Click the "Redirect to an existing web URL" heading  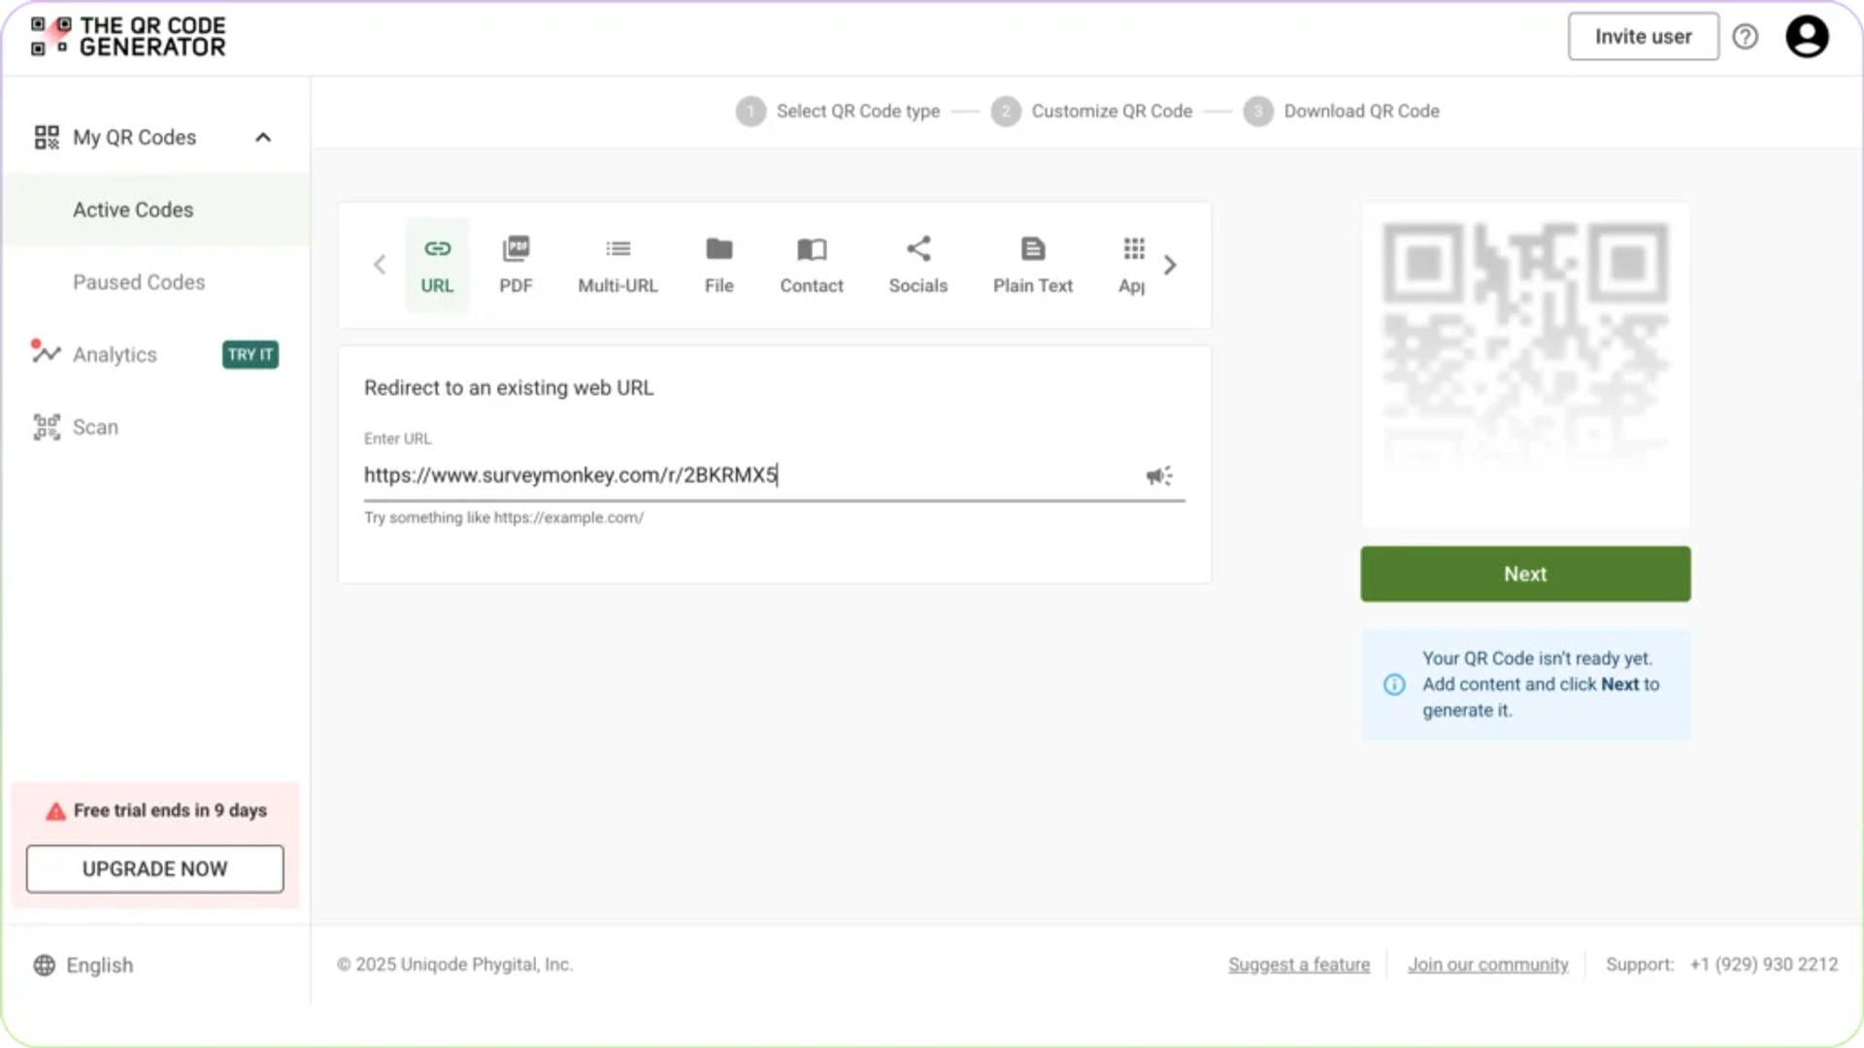tap(509, 388)
